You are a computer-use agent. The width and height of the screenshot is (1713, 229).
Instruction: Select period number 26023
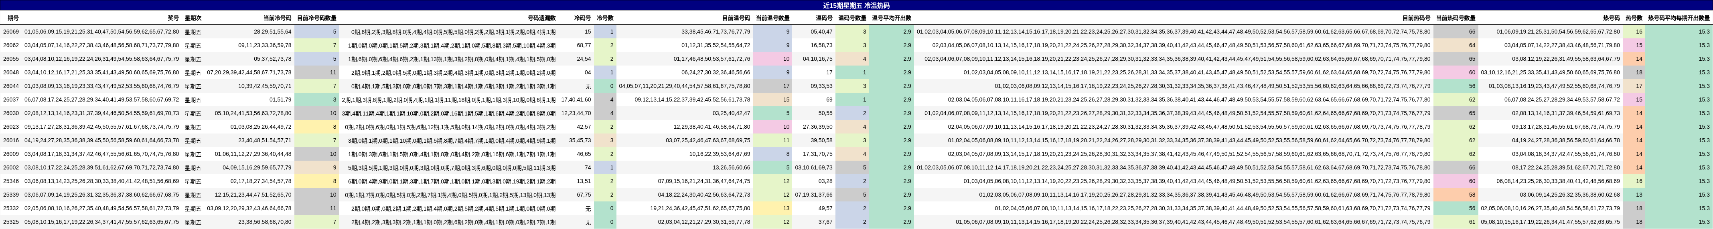point(11,126)
